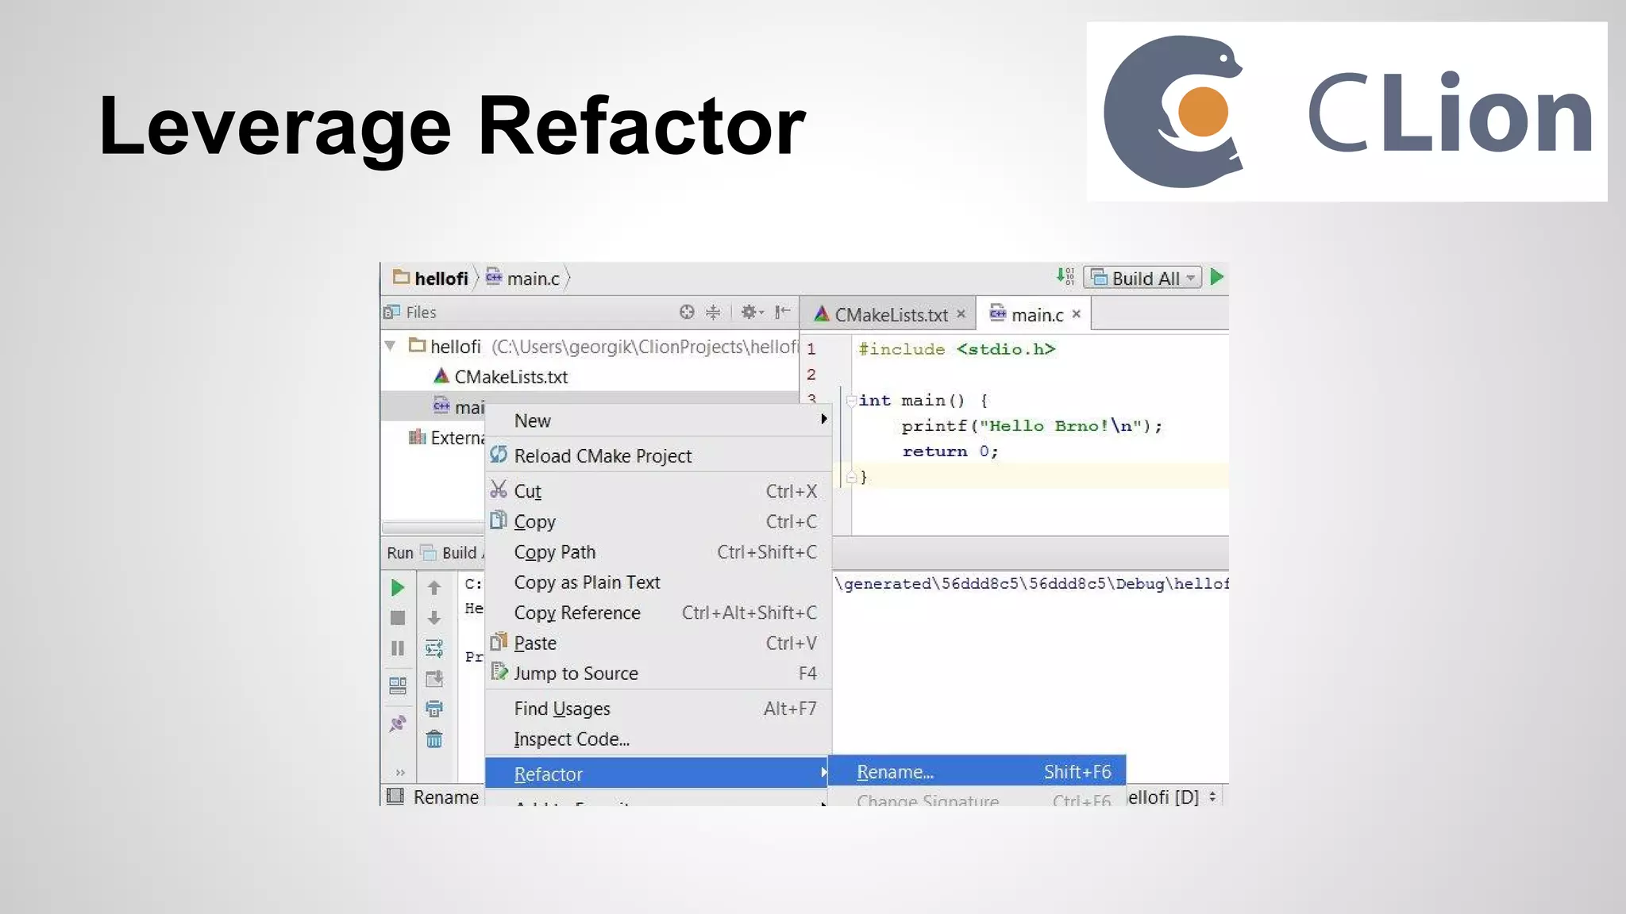
Task: Click the pause output icon in Run panel
Action: 398,648
